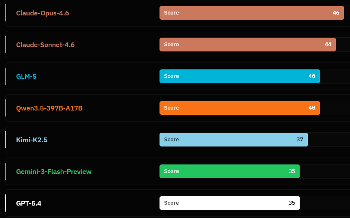
Task: Select the Qwen3.5-397B-A17B model name
Action: coord(49,108)
